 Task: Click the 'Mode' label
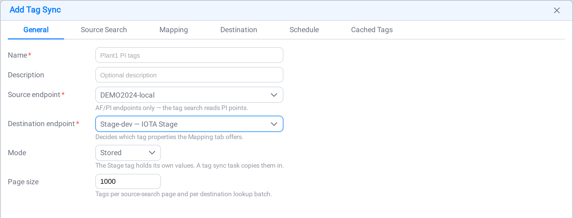point(17,153)
